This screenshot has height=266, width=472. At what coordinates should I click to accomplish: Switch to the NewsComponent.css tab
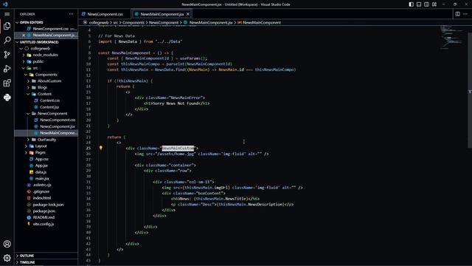tap(105, 14)
